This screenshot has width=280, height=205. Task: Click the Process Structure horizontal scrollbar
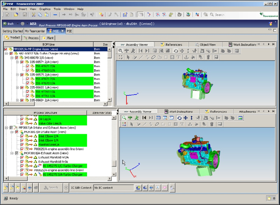[58, 178]
